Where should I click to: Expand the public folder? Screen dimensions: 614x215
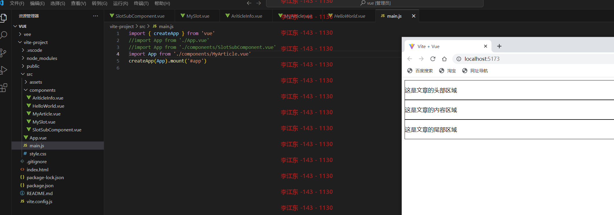58,66
